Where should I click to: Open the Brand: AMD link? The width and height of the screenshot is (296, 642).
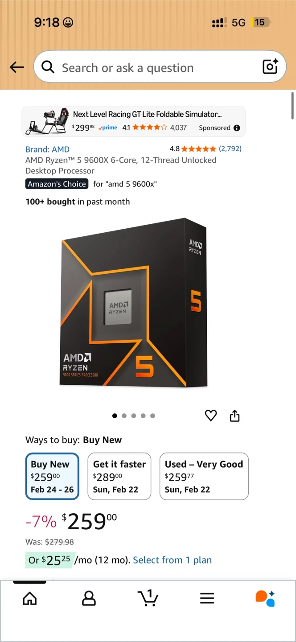click(47, 149)
